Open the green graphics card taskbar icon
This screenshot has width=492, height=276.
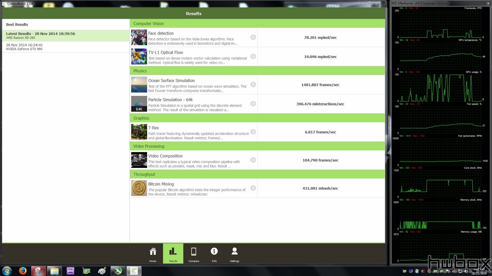86,271
